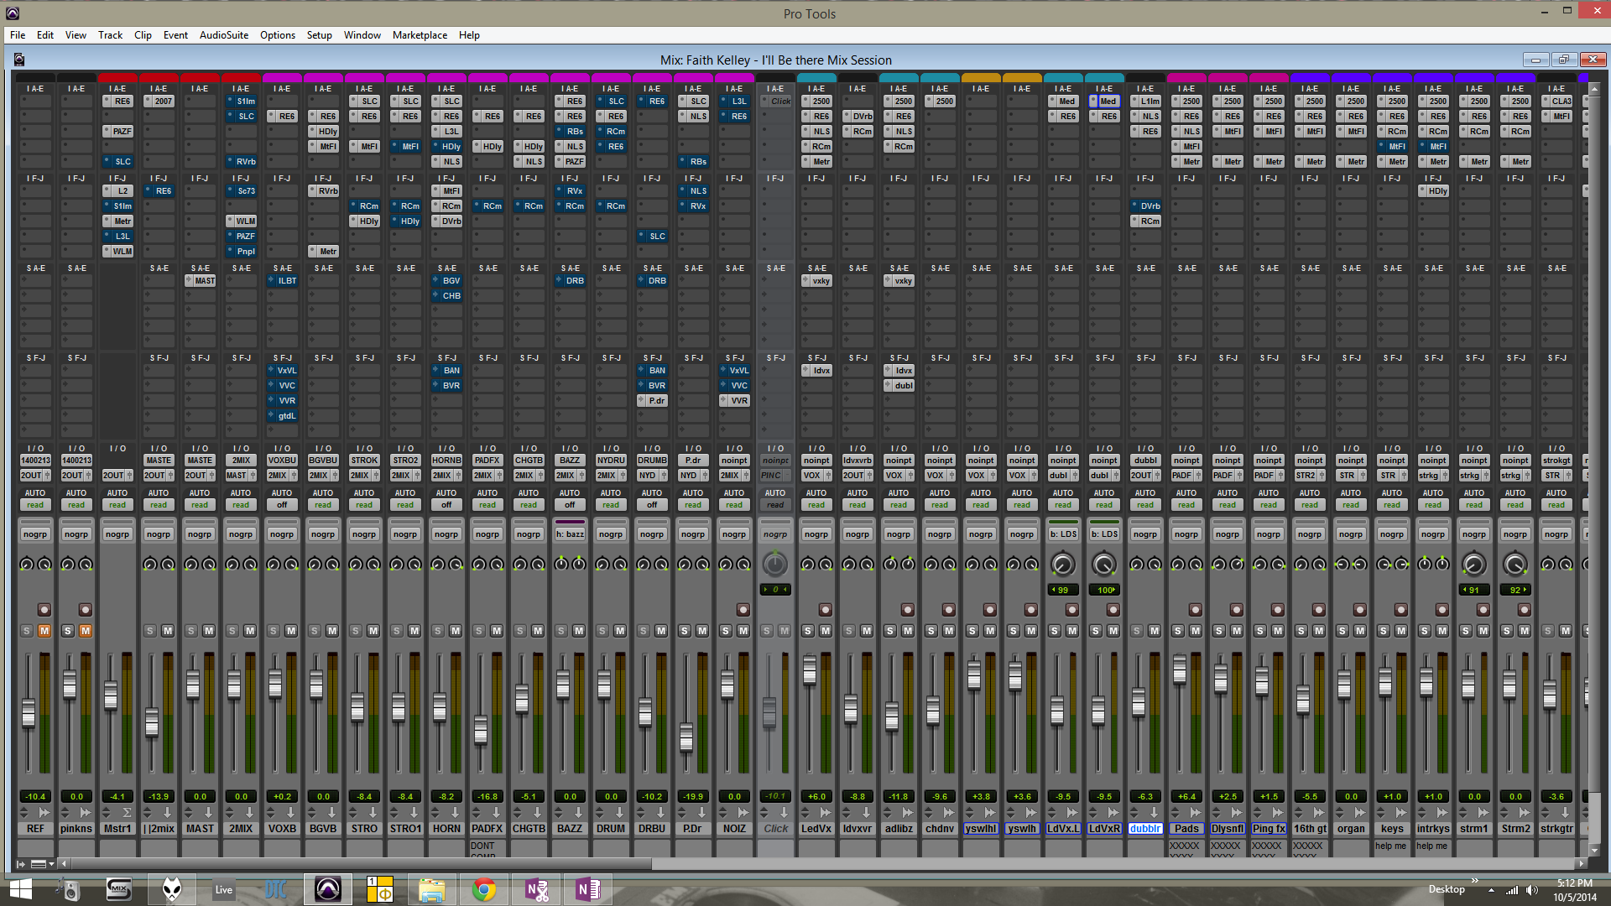This screenshot has height=906, width=1611.
Task: Click the strm1 pan knob
Action: click(1474, 565)
